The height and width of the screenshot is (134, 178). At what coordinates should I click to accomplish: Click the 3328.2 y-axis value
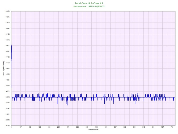point(8,103)
